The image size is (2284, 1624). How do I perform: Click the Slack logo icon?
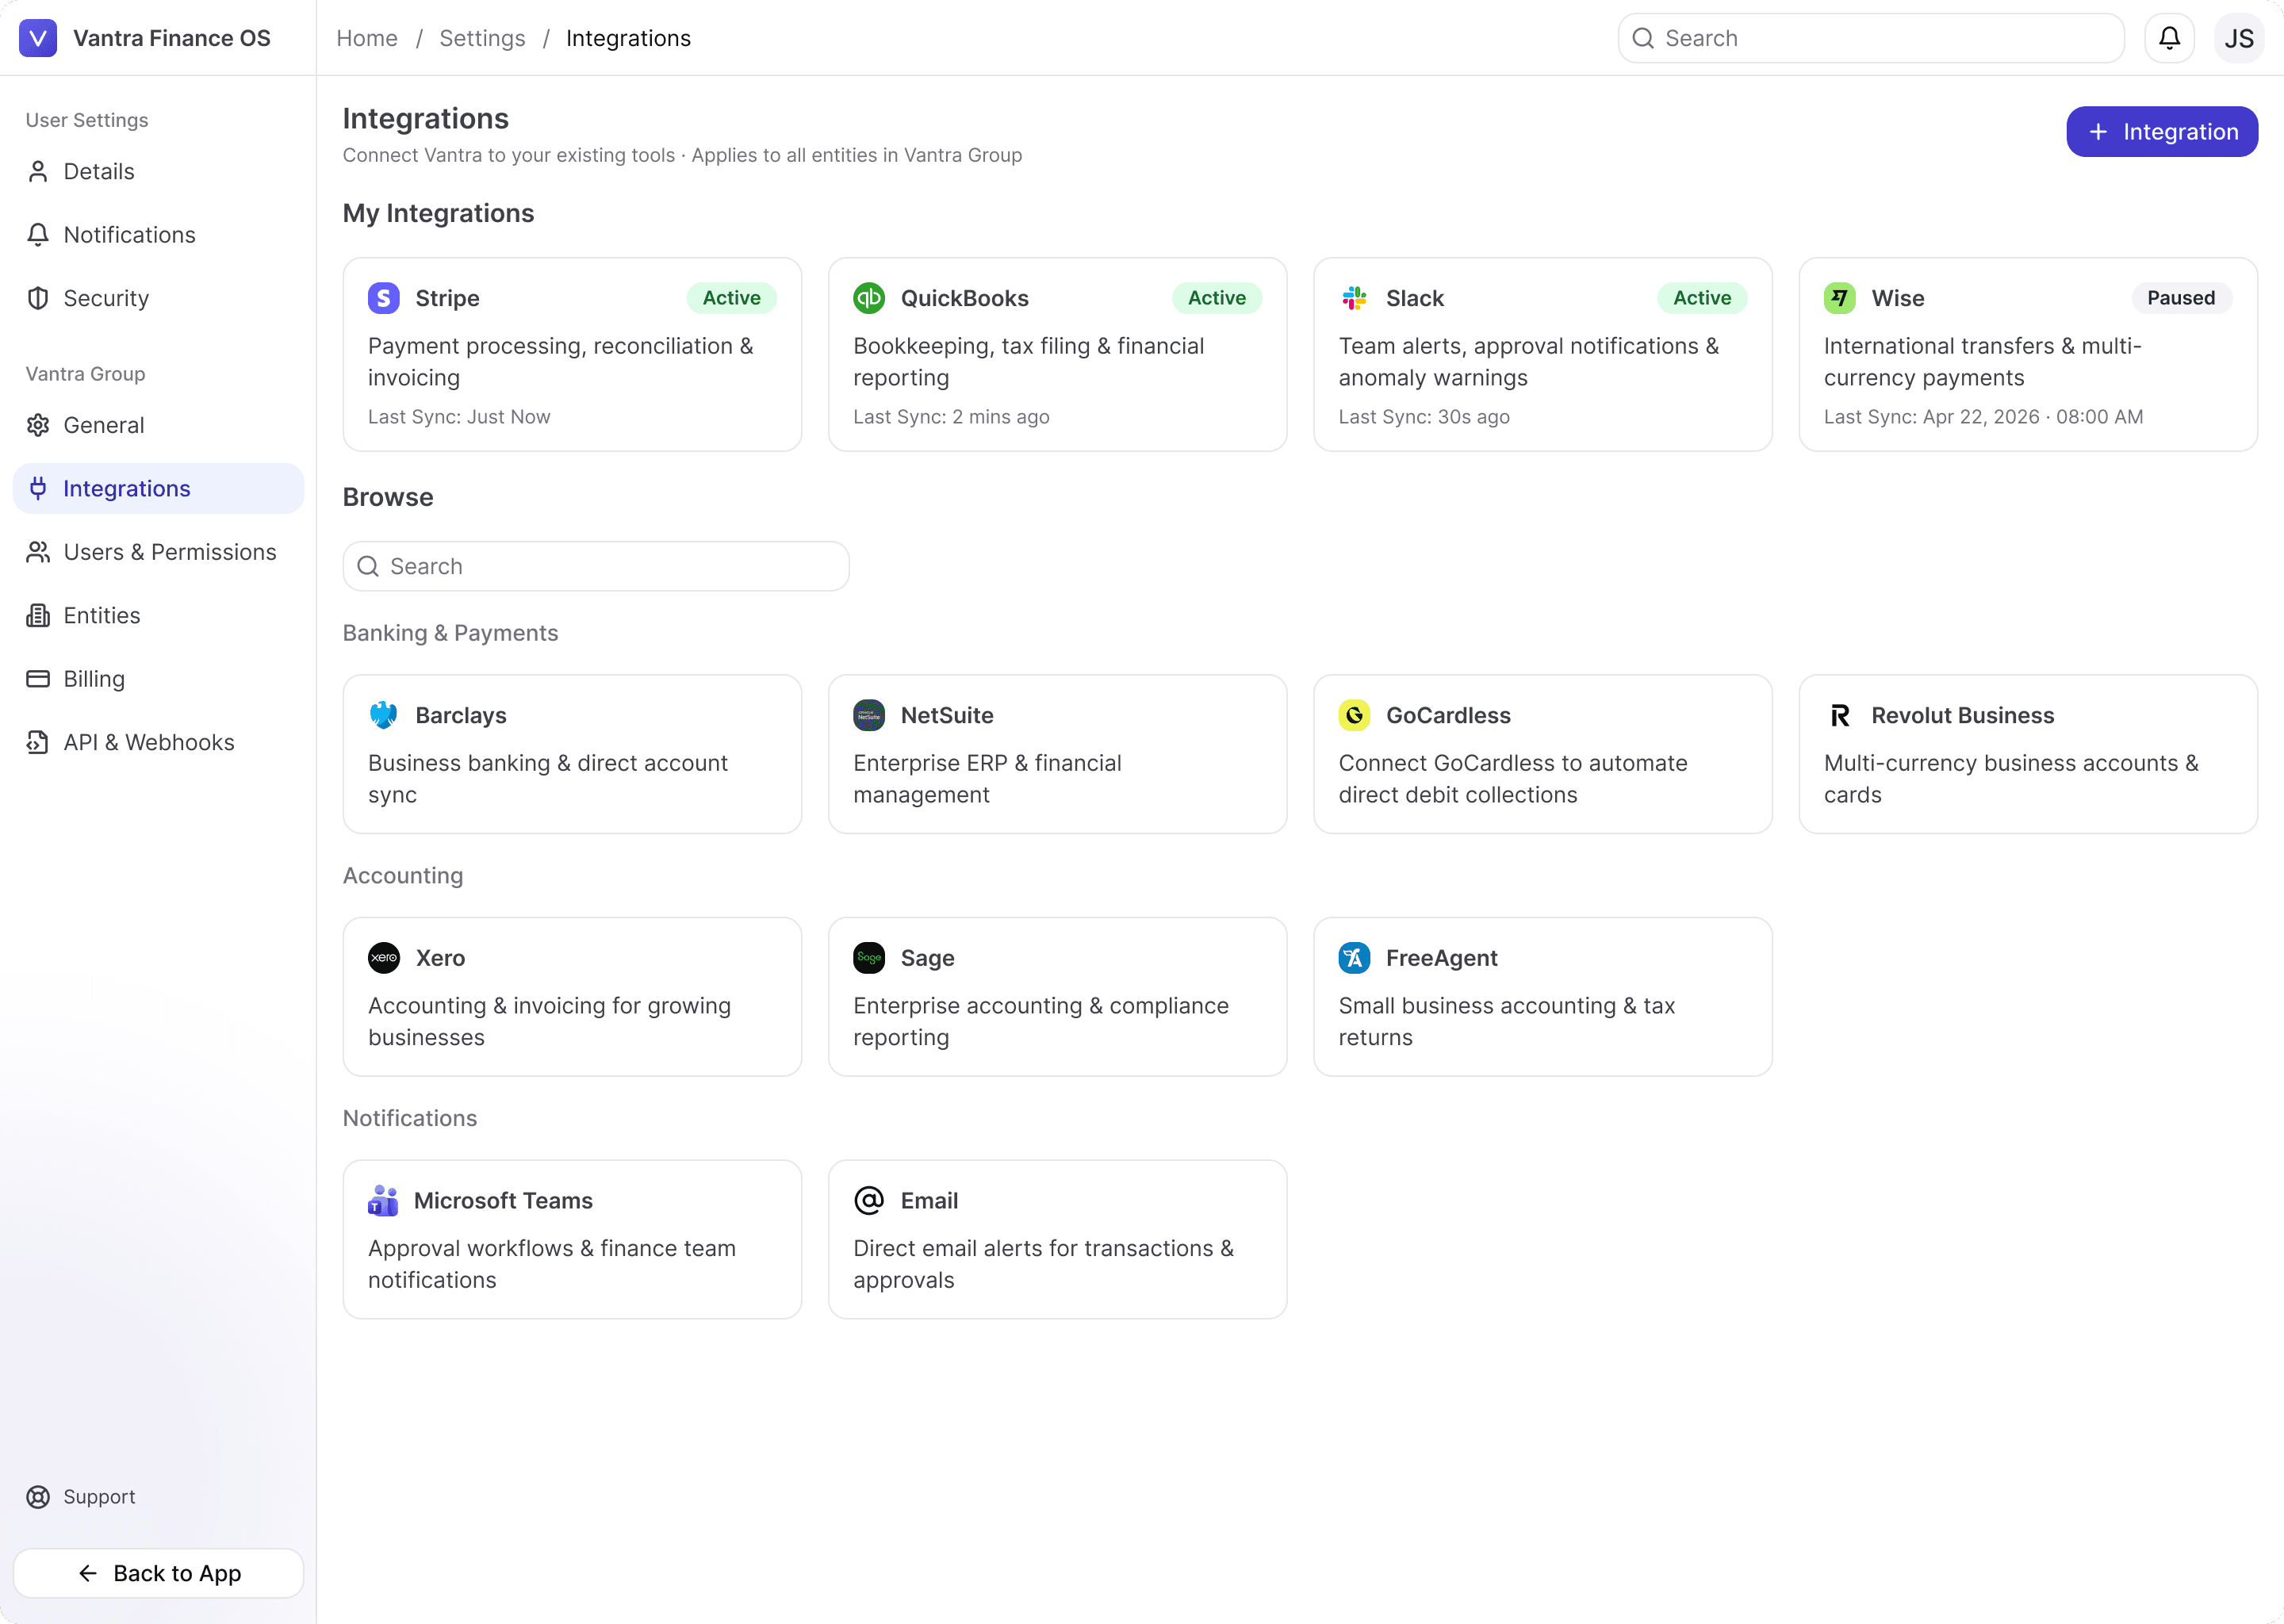(1355, 298)
